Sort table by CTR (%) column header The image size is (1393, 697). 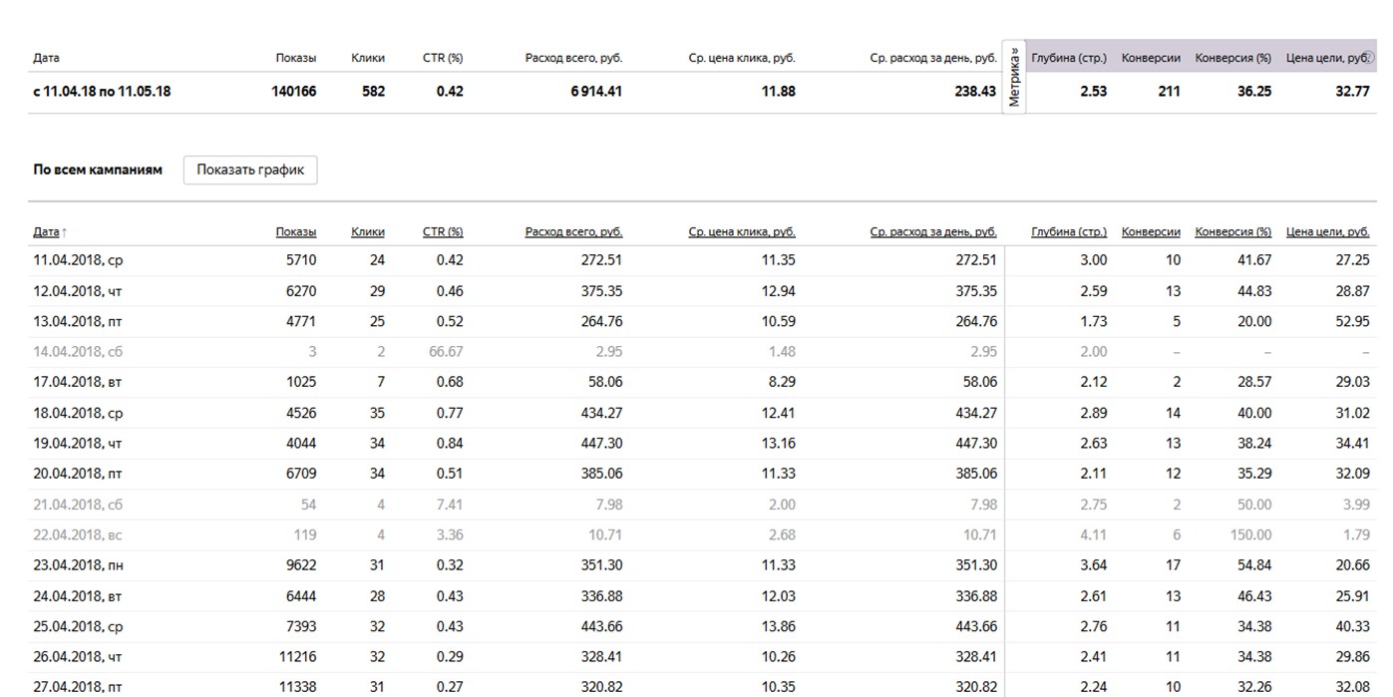(x=443, y=231)
